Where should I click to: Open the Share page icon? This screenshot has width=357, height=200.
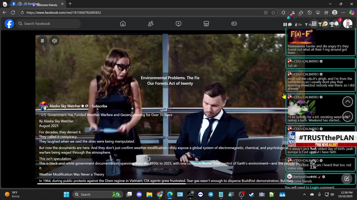(326, 12)
